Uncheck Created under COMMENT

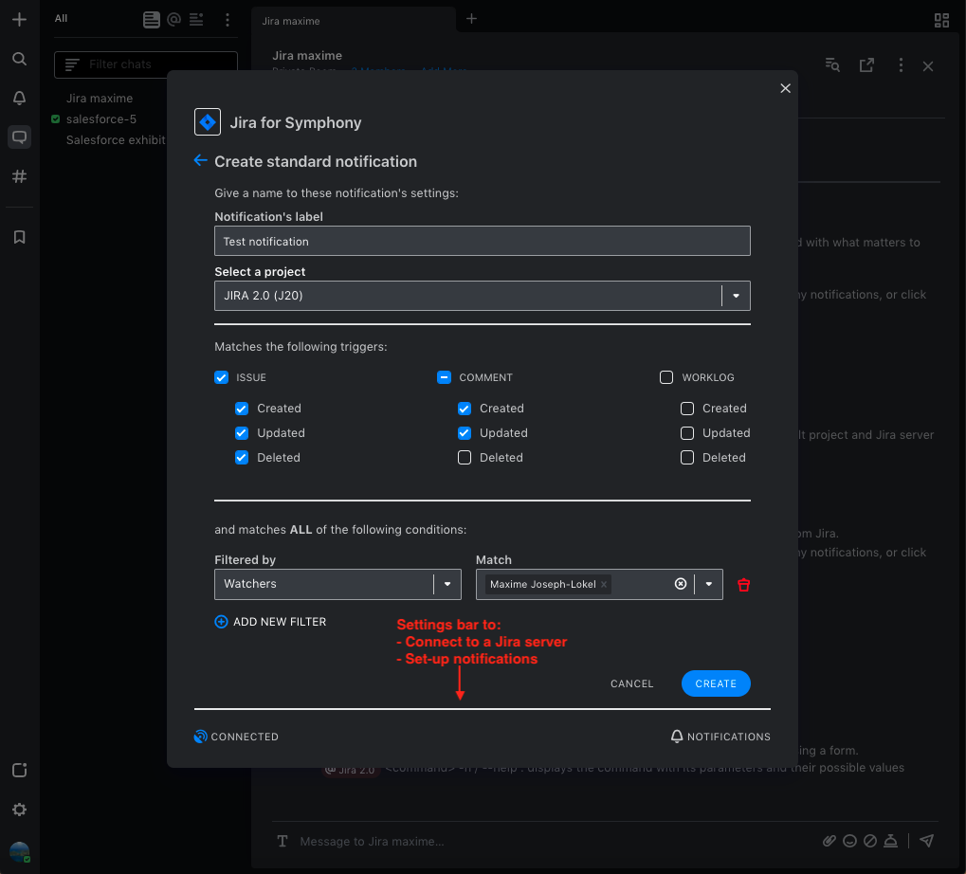pos(465,409)
